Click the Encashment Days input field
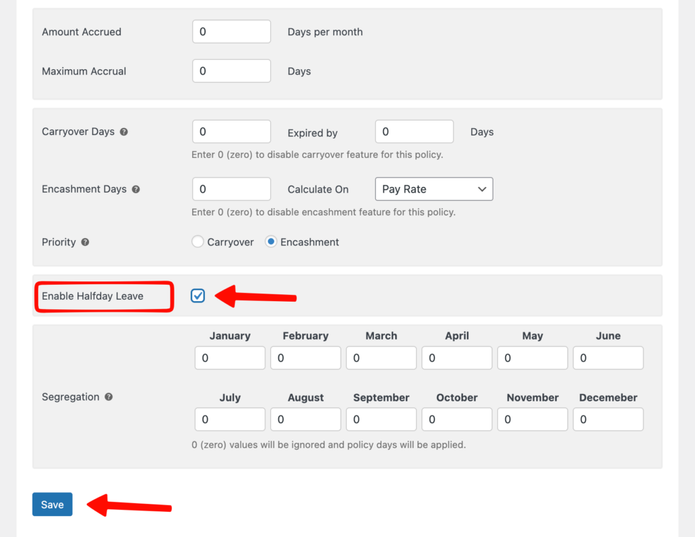Screen dimensions: 695x537 coord(231,189)
